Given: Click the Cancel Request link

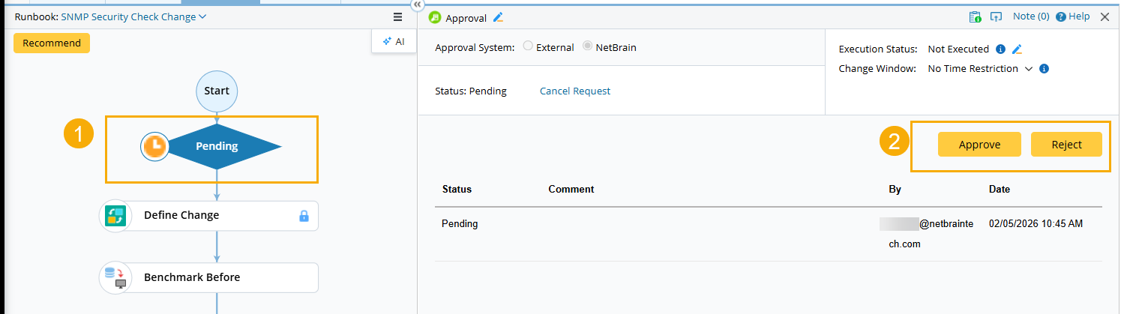Looking at the screenshot, I should [574, 91].
